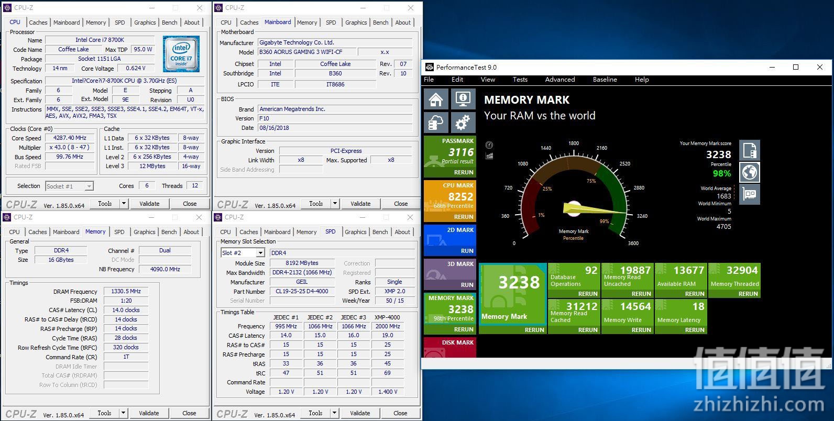Select the PASSMARK 3116 tile
This screenshot has height=421, width=834.
coord(450,157)
